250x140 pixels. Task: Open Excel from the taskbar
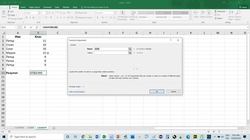tap(104, 137)
